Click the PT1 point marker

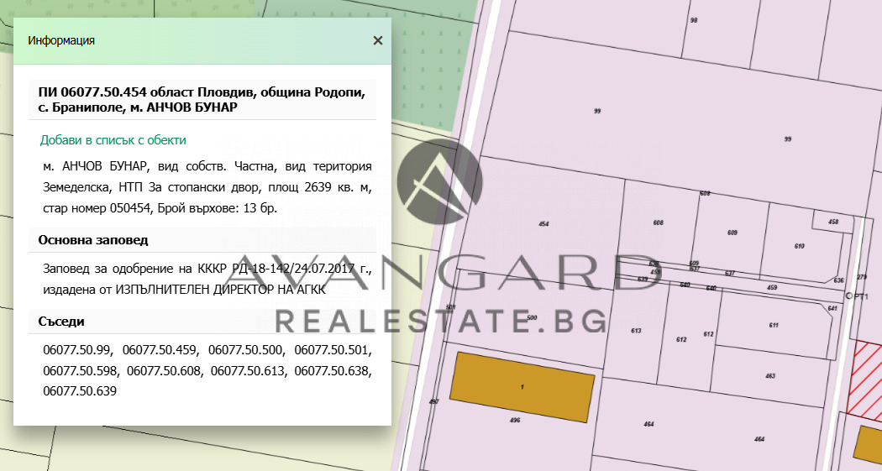[849, 296]
